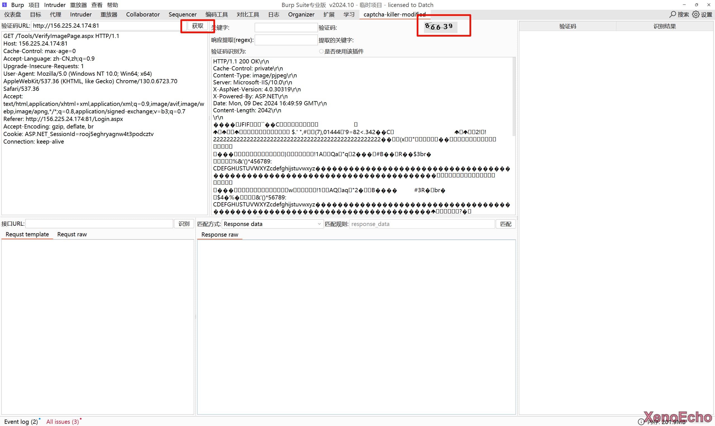The height and width of the screenshot is (426, 715).
Task: Click the search magnifier icon
Action: tap(673, 14)
